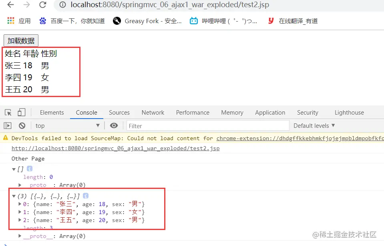Screen dimensions: 384x246
Task: Open the chrome-extension source map link
Action: click(x=300, y=138)
